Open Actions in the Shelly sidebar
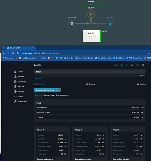 pos(19,77)
